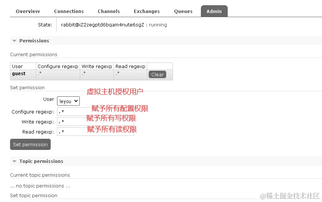Click the 'running' state text
Screen dimensions: 322x202
(158, 25)
